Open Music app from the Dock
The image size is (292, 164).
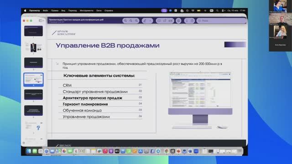pos(105,151)
